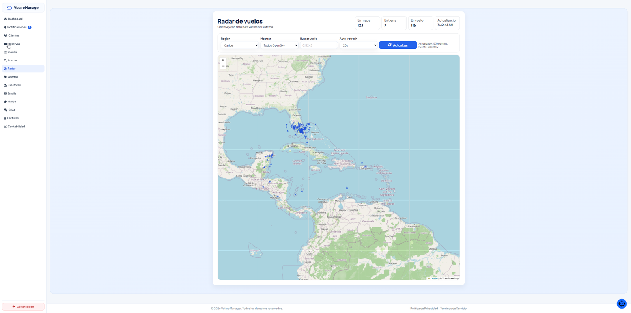The width and height of the screenshot is (631, 313).
Task: Click the Clientes people icon
Action: tap(6, 35)
